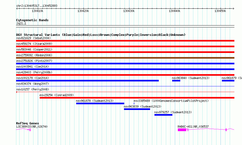Screen dimensions: 242x145
Task: Click the ruler's right arrow end
Action: pyautogui.click(x=234, y=9)
